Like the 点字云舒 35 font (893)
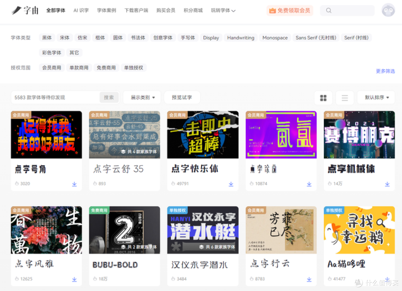Viewport: 402px width, 291px height. pos(95,183)
